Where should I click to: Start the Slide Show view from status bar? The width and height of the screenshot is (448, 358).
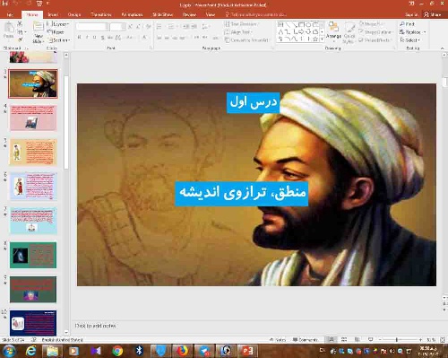coord(370,339)
